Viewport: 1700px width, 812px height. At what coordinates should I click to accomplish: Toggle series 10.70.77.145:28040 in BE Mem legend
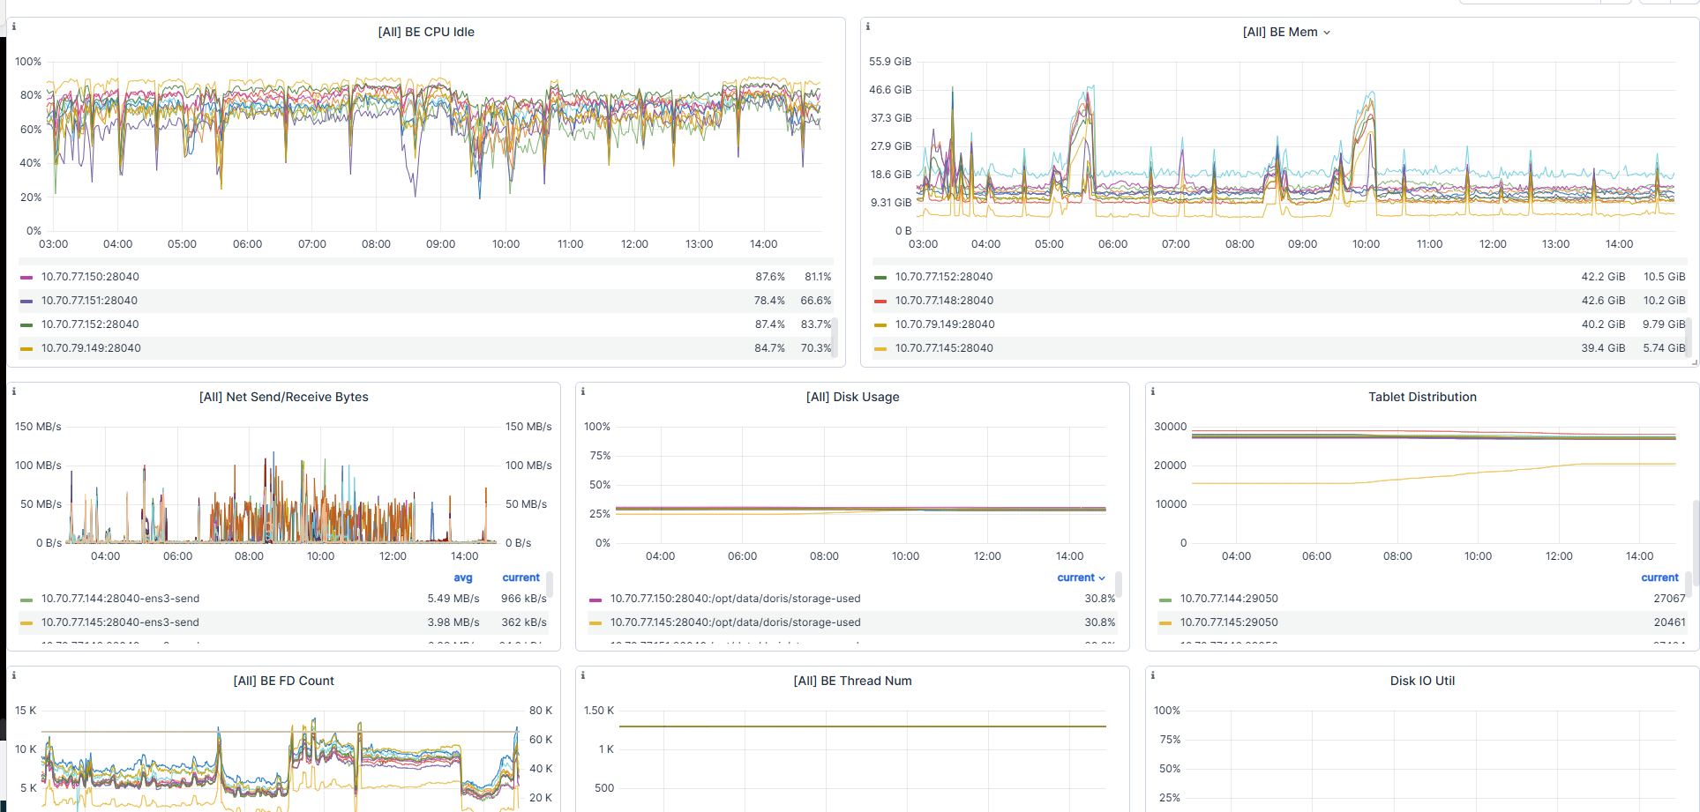coord(944,348)
